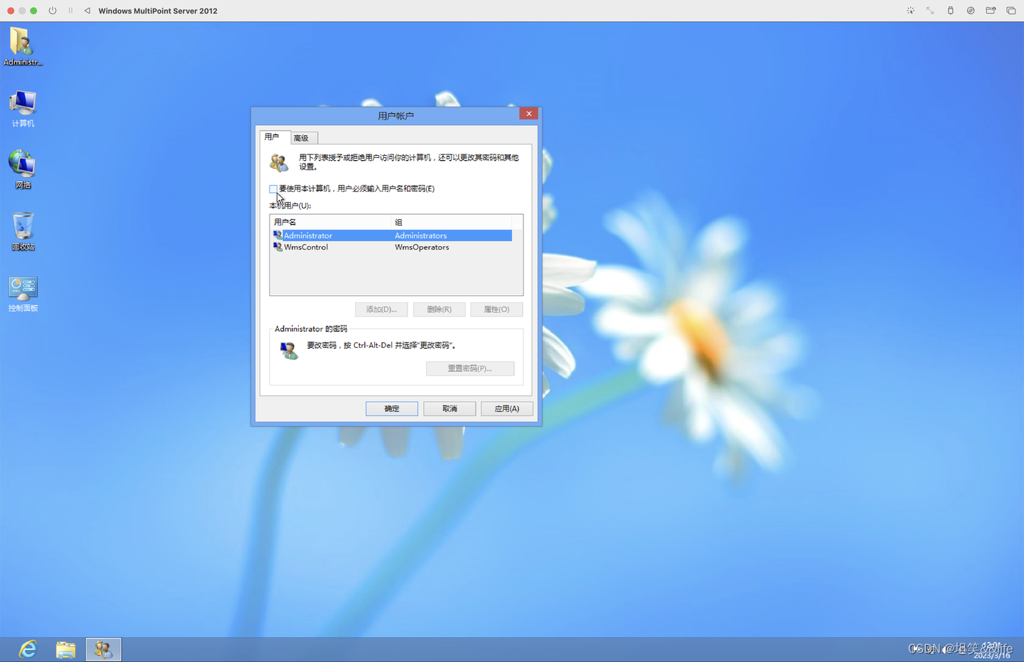Click the back triangle icon in VM title bar
Image resolution: width=1024 pixels, height=662 pixels.
click(x=87, y=11)
